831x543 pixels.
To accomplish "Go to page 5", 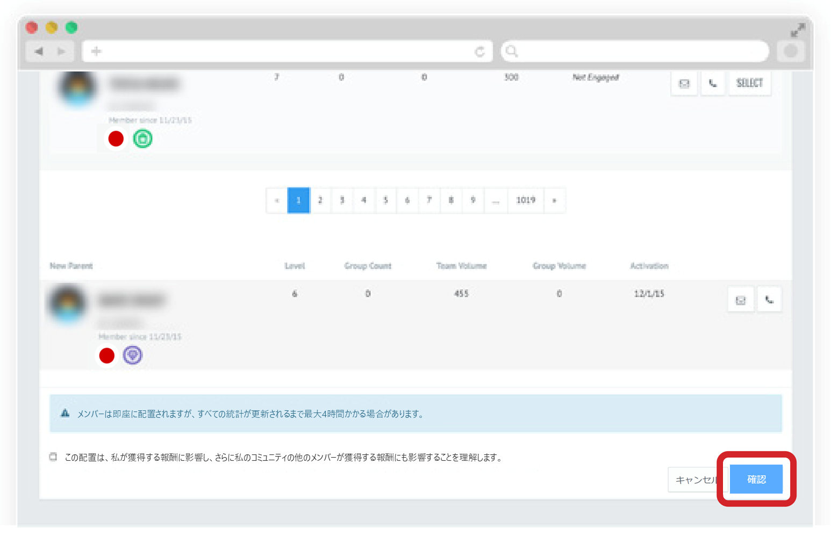I will tap(386, 200).
